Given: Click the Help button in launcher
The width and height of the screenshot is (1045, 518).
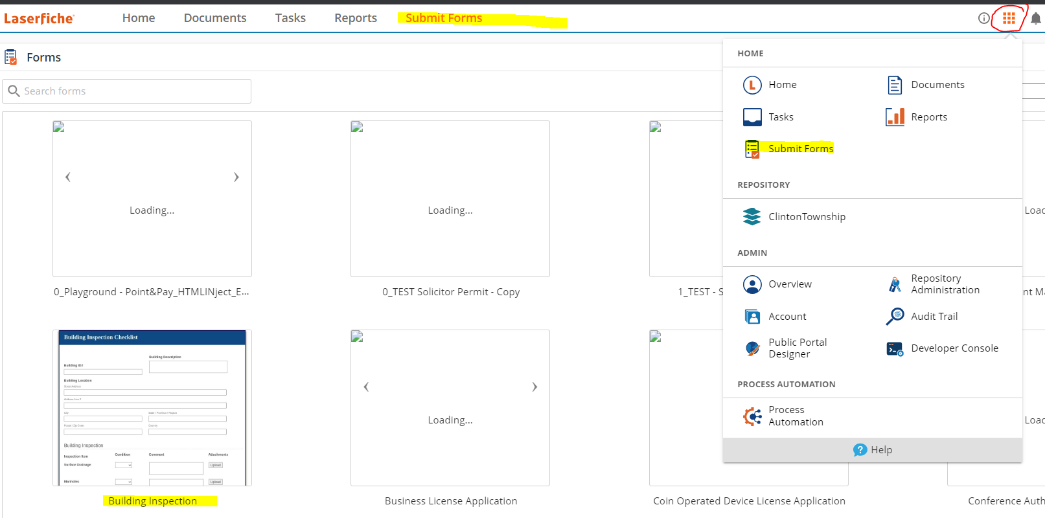Looking at the screenshot, I should (x=873, y=450).
